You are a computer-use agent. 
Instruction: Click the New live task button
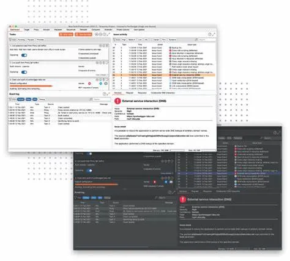[83, 34]
